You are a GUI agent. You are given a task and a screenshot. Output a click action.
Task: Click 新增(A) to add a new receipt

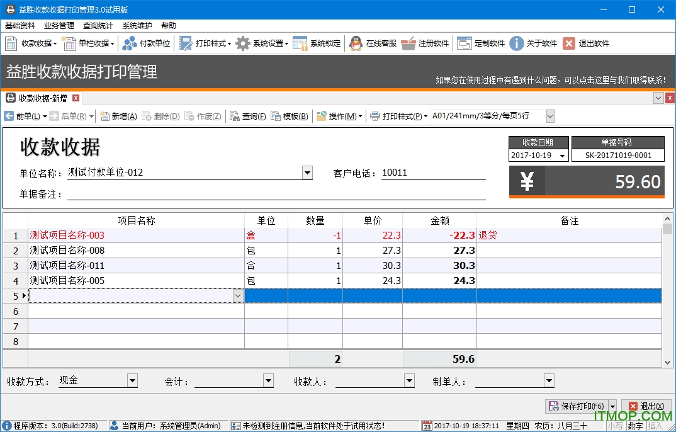pyautogui.click(x=117, y=117)
